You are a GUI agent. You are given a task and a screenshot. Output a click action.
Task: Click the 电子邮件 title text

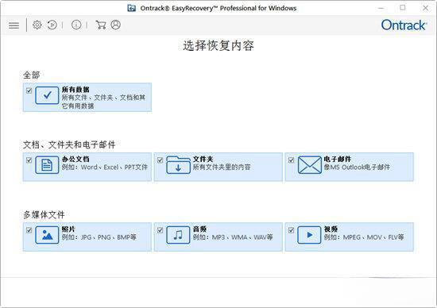[338, 159]
